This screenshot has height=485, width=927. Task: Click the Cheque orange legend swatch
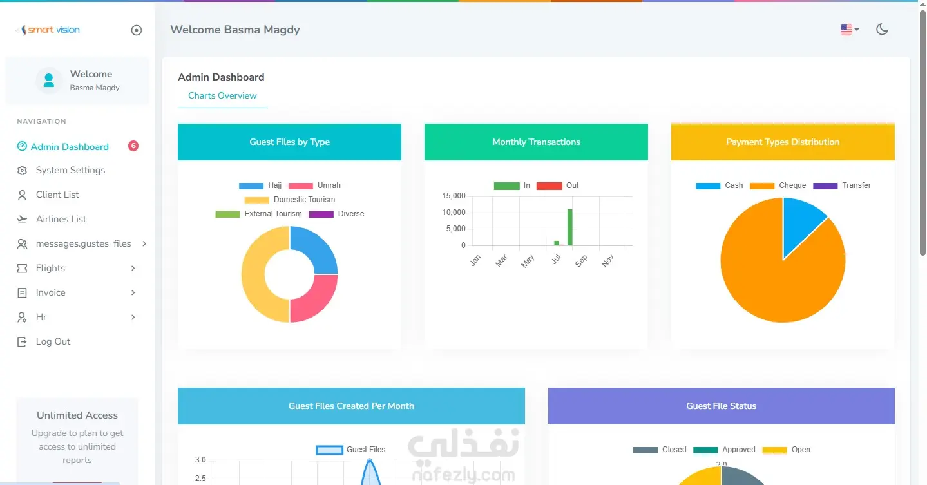pos(762,185)
